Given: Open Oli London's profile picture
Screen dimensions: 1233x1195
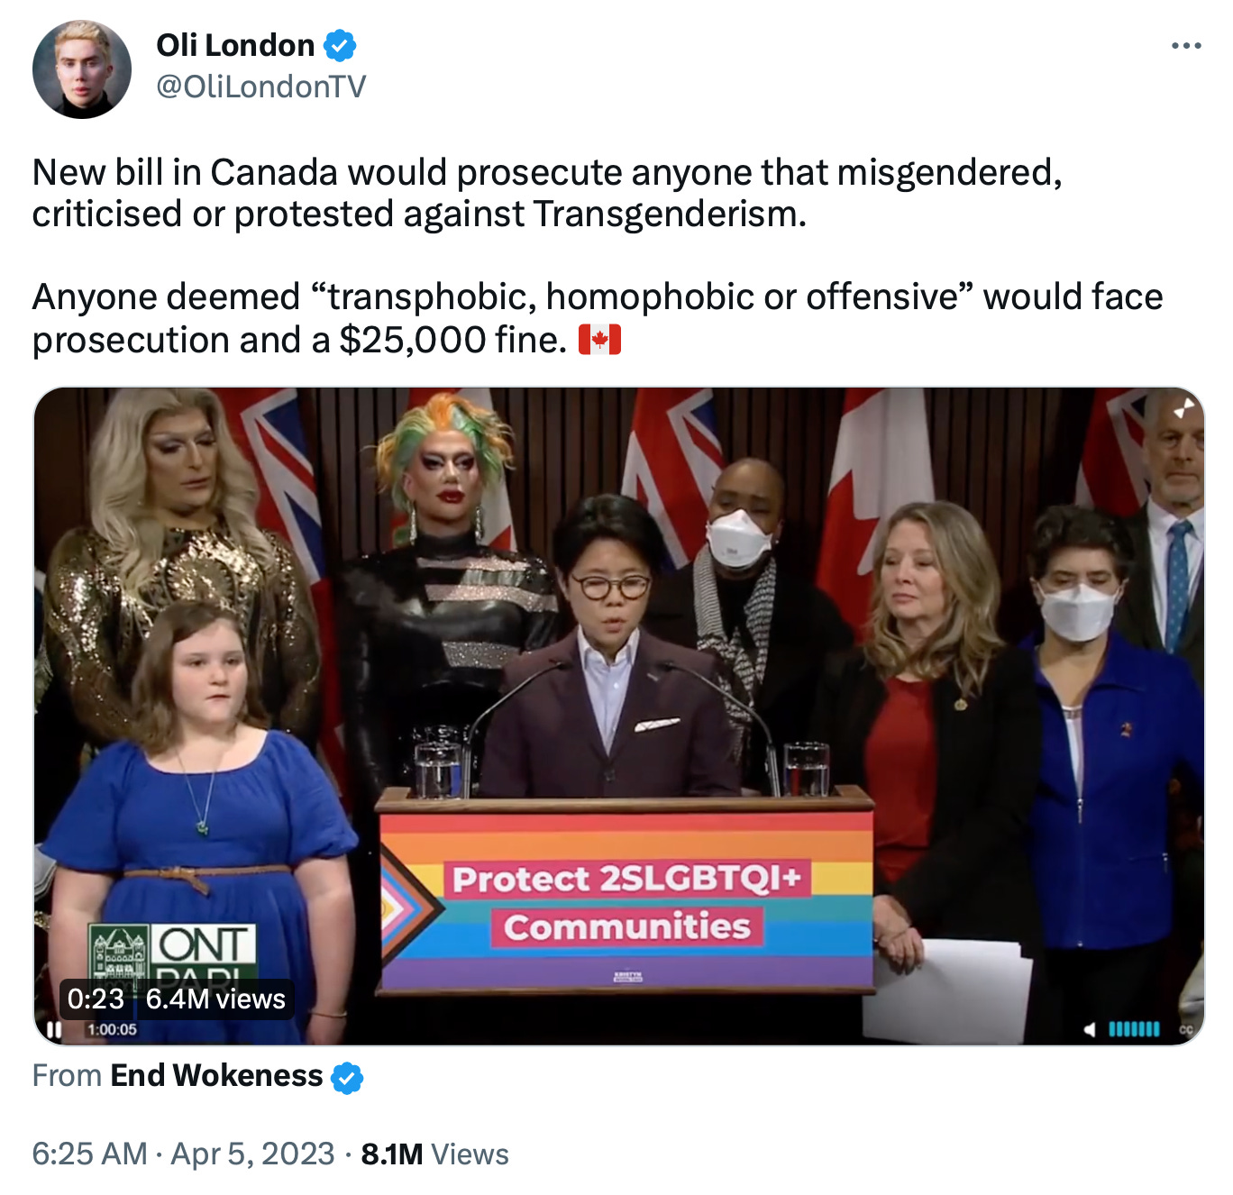Looking at the screenshot, I should pyautogui.click(x=82, y=69).
